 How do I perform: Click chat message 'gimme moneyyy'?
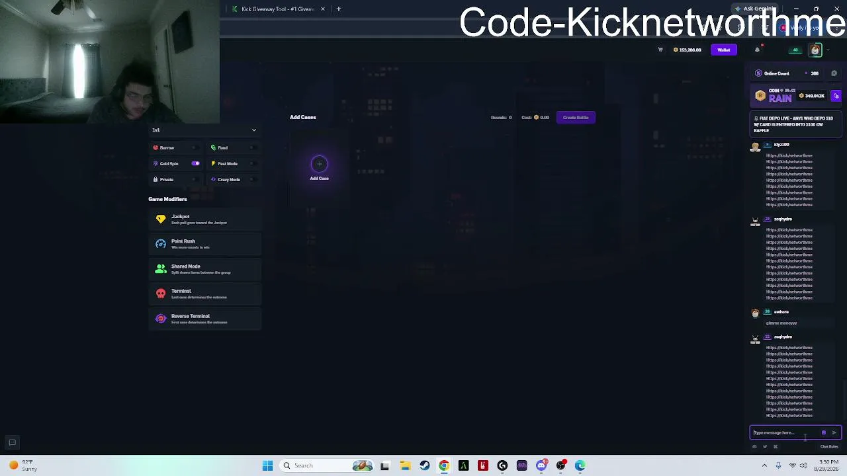781,323
